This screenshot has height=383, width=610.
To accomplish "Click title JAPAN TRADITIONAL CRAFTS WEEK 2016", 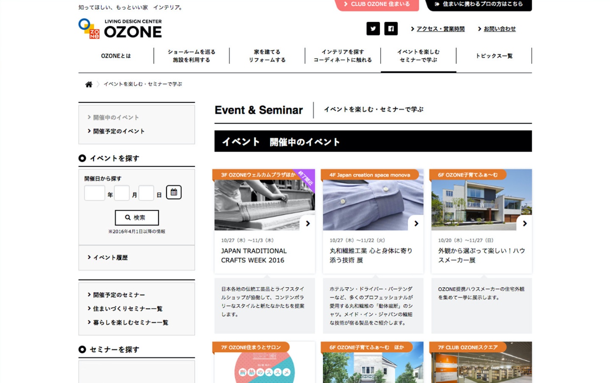I will coord(254,255).
